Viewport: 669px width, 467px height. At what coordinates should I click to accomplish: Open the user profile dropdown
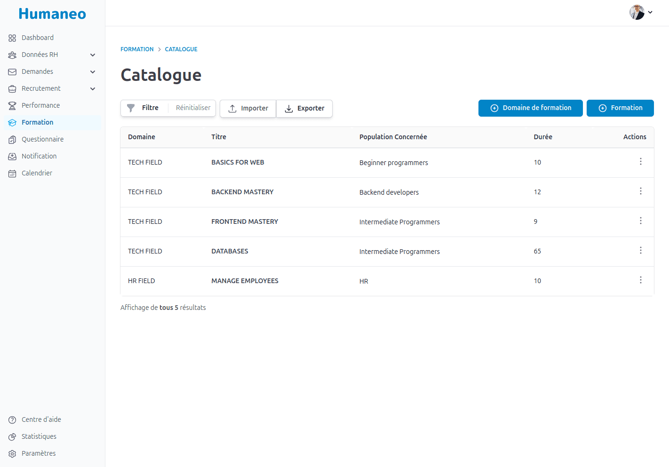[x=642, y=12]
